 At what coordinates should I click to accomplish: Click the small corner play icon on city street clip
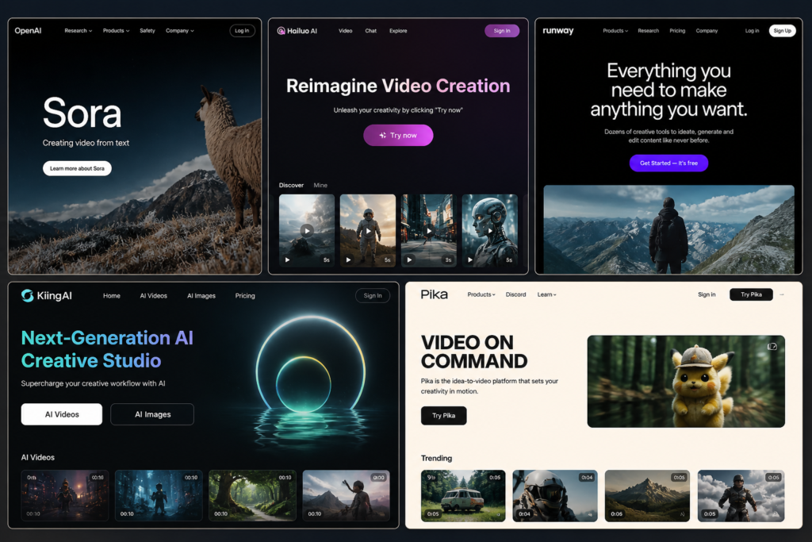click(x=409, y=259)
